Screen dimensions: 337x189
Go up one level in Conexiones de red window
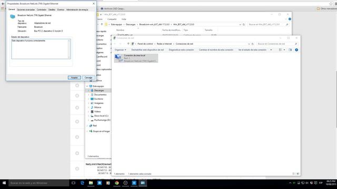[128, 44]
